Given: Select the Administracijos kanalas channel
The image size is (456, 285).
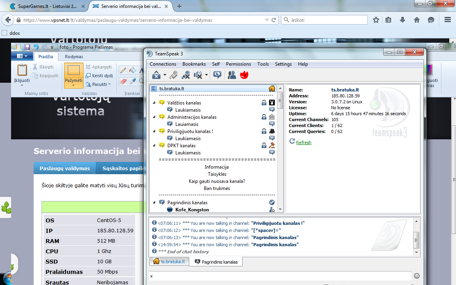Looking at the screenshot, I should point(192,117).
